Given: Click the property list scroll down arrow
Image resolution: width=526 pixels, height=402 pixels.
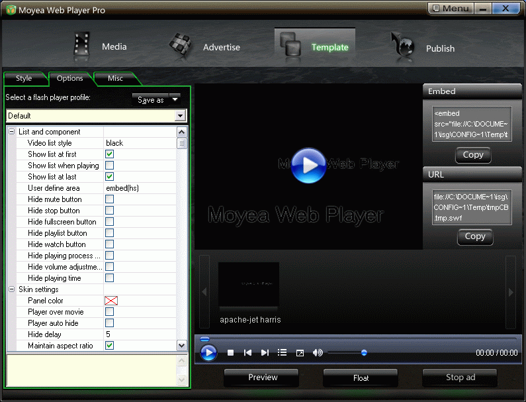Looking at the screenshot, I should pyautogui.click(x=181, y=346).
